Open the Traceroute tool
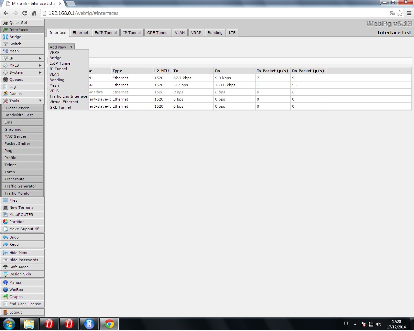Screen dimensions: 414x331 (x=23, y=179)
